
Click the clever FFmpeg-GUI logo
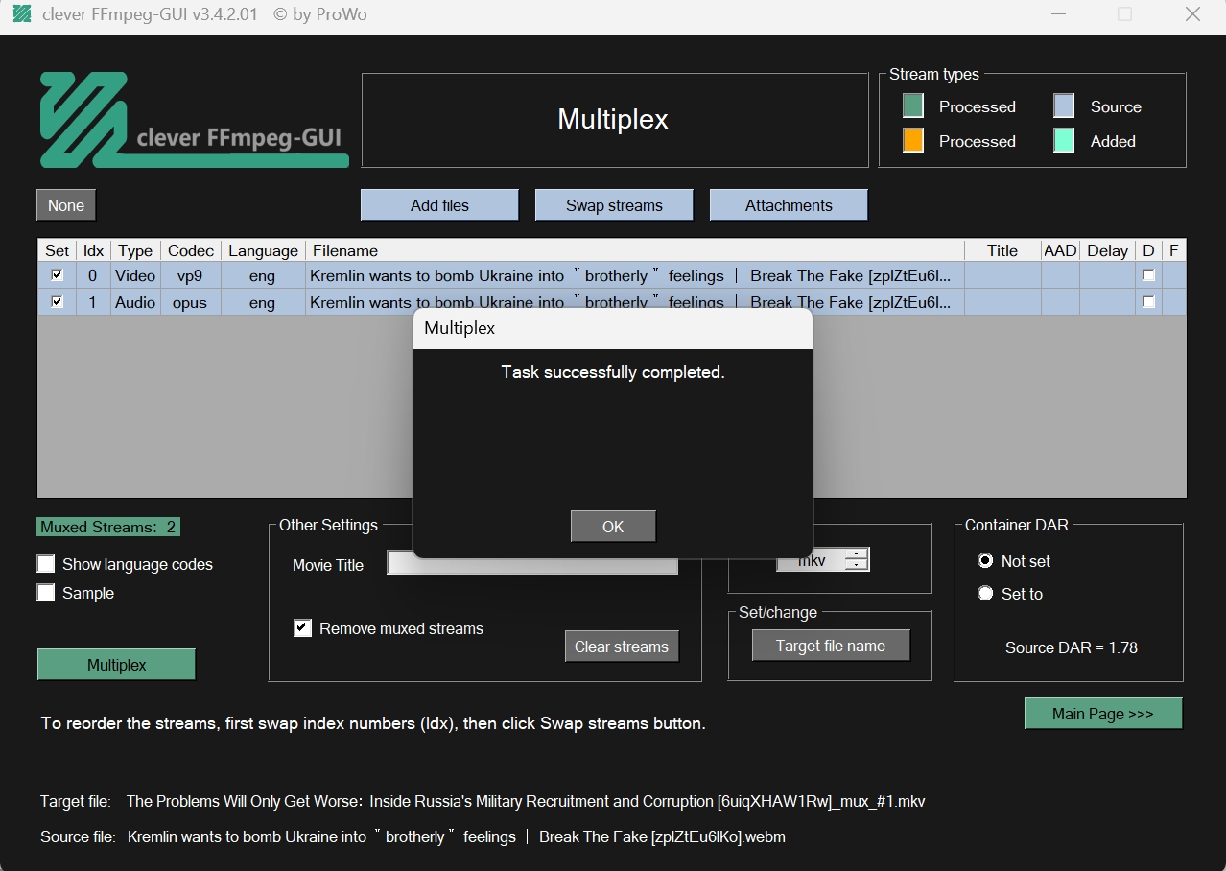(x=195, y=120)
